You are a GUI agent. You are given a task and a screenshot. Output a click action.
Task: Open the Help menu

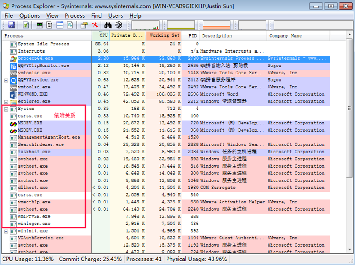tap(135, 15)
